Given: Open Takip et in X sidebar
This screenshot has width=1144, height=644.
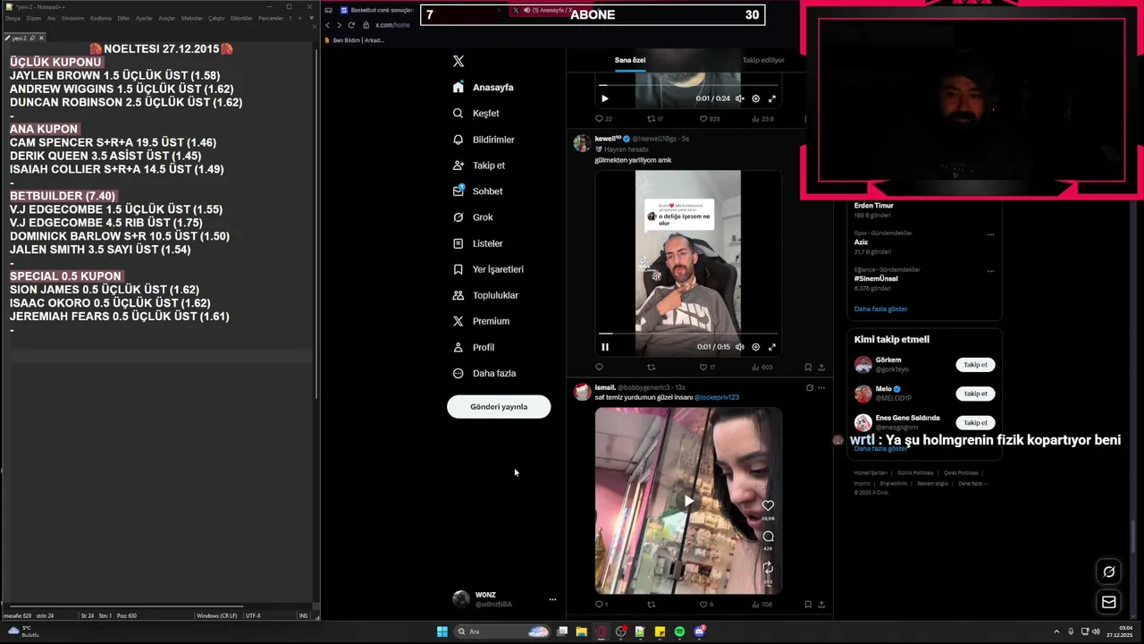Looking at the screenshot, I should pos(479,165).
